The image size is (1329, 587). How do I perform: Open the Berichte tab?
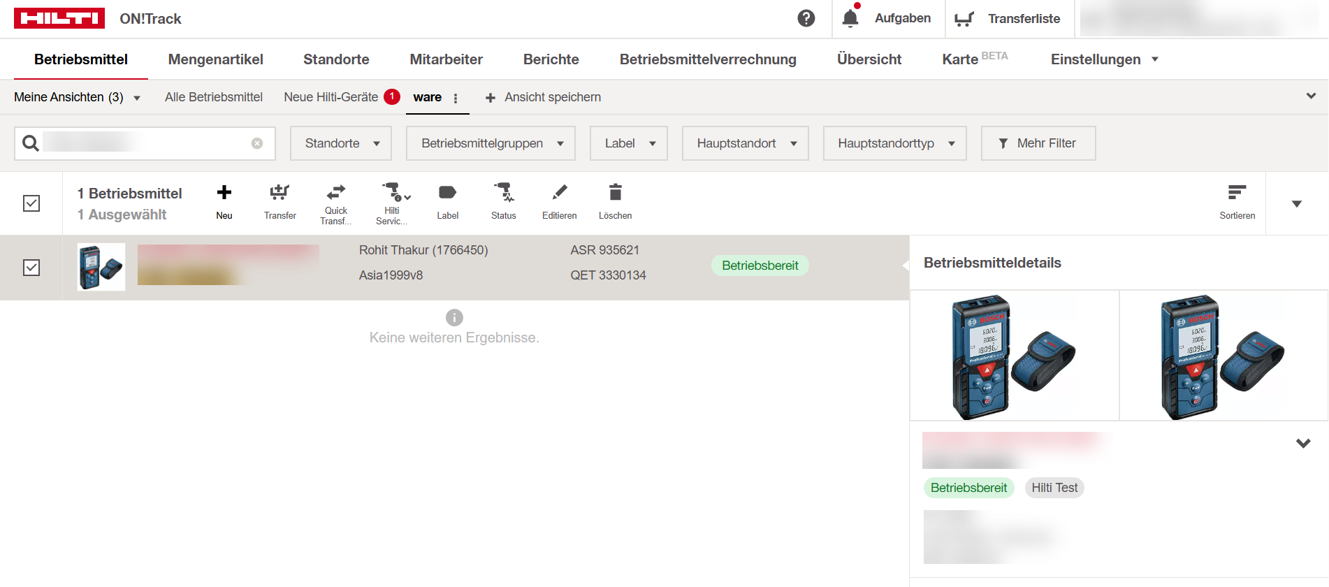coord(551,59)
